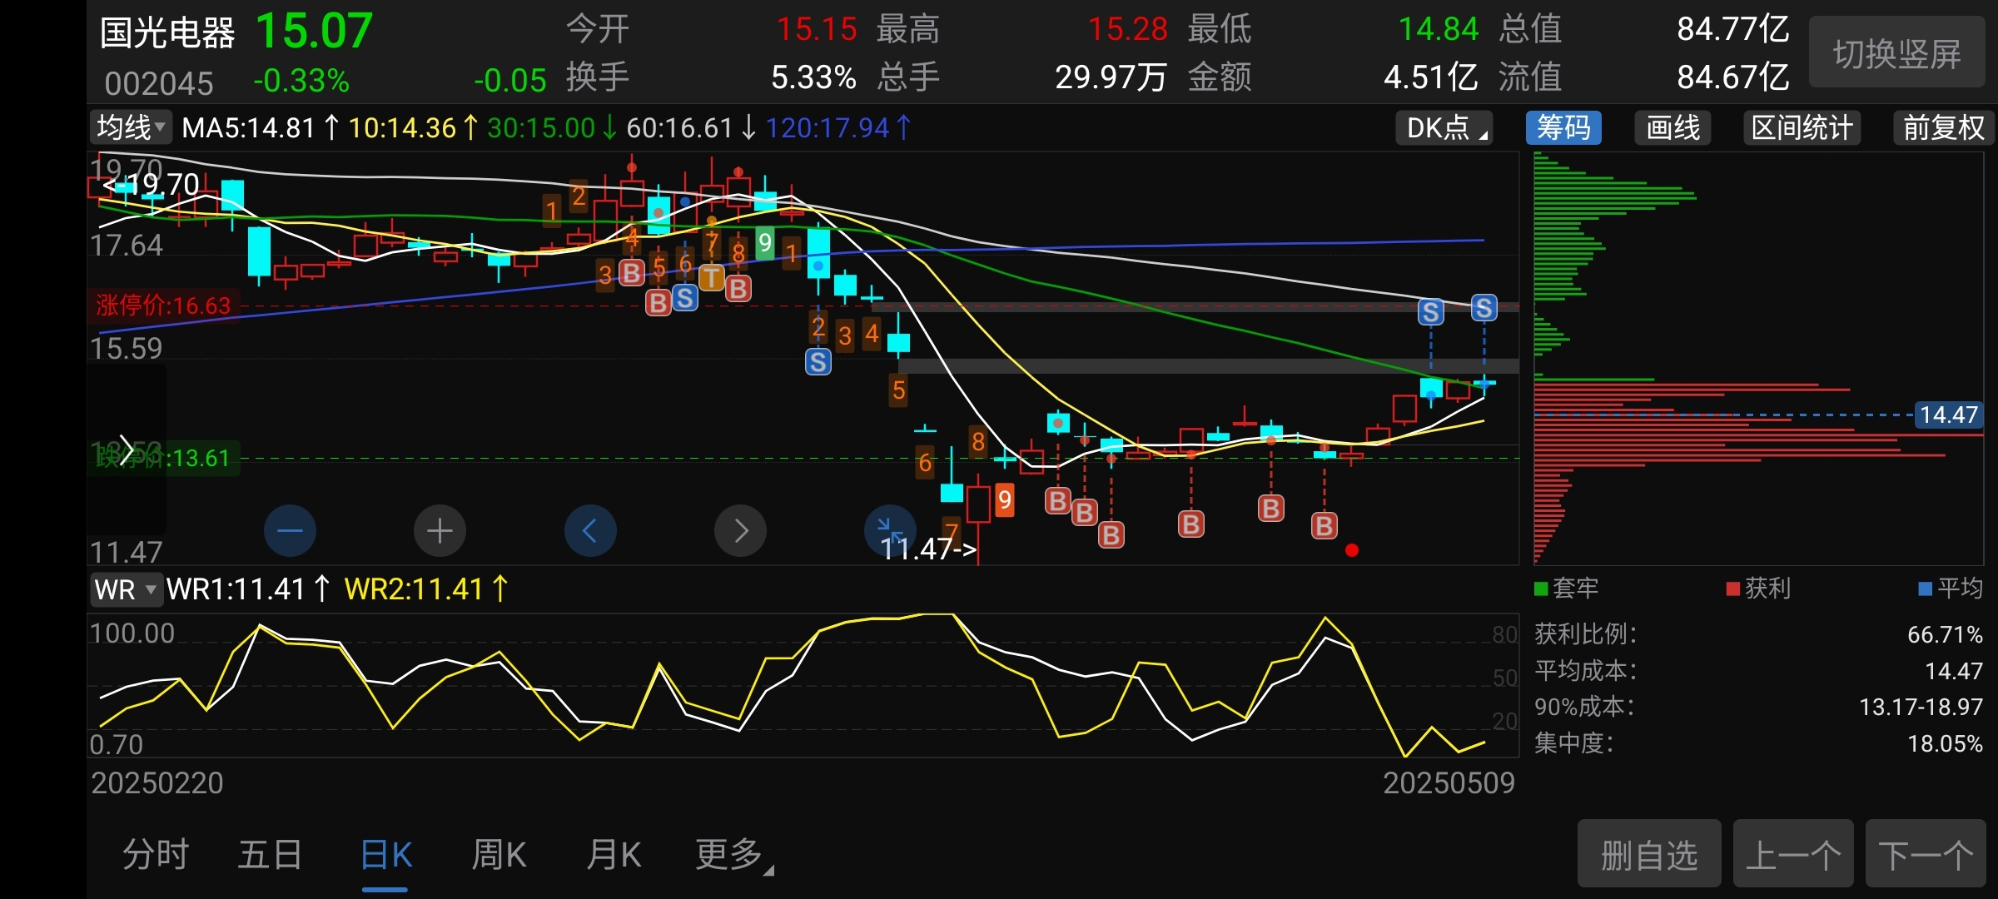Click the stock code 002045

[159, 83]
